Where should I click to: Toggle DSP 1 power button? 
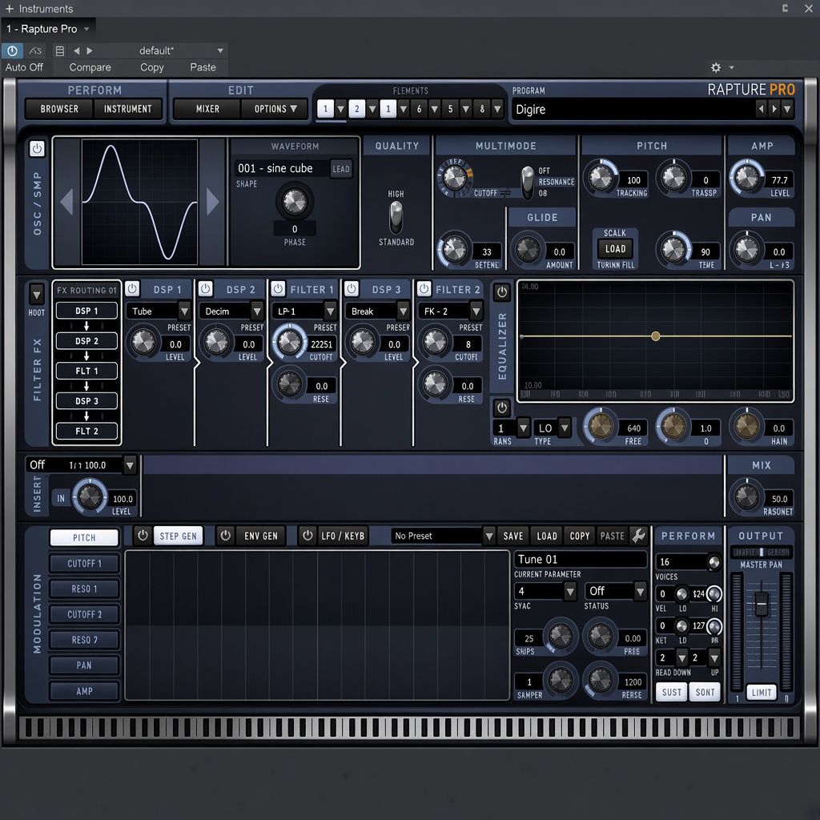click(132, 288)
